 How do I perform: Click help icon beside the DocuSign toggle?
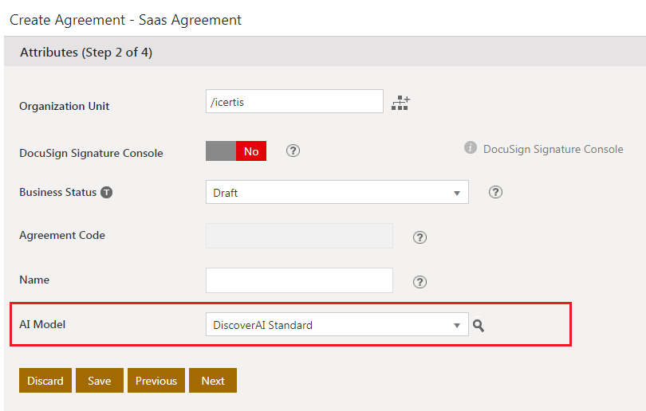[293, 151]
